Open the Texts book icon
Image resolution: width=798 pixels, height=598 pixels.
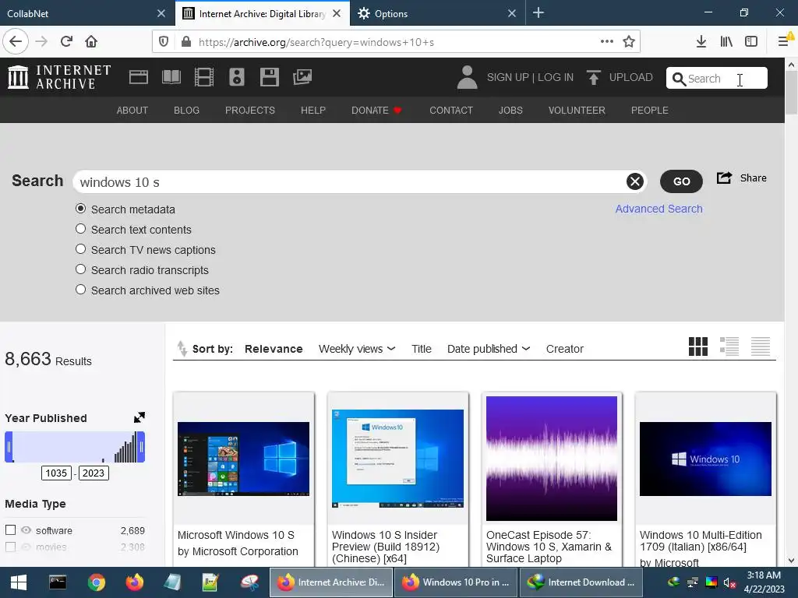(x=171, y=77)
